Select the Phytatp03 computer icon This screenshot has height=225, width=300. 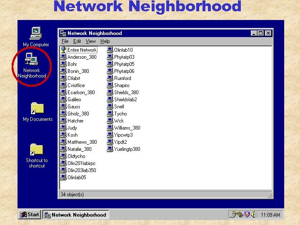pyautogui.click(x=110, y=57)
